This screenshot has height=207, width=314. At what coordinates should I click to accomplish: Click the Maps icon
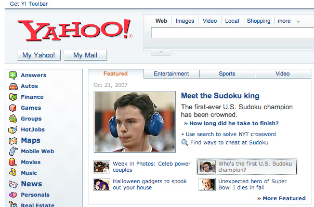(x=13, y=141)
